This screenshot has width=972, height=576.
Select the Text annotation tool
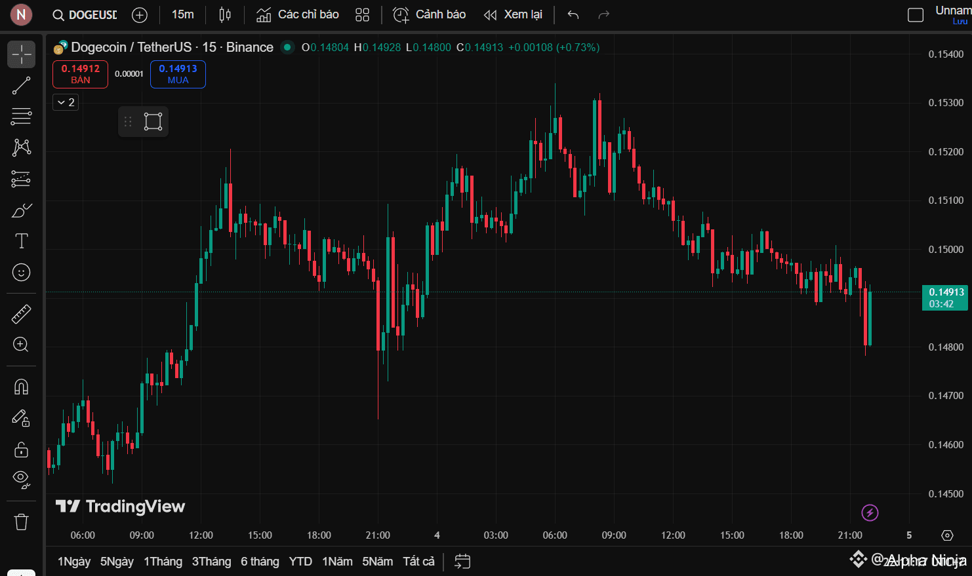coord(21,241)
